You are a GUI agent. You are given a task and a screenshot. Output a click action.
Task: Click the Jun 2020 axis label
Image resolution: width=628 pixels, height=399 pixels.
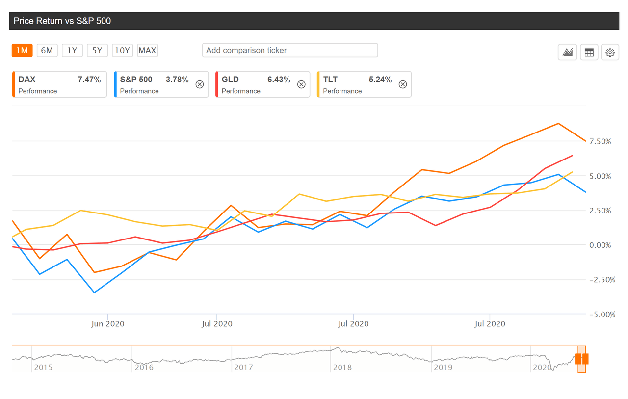coord(108,324)
